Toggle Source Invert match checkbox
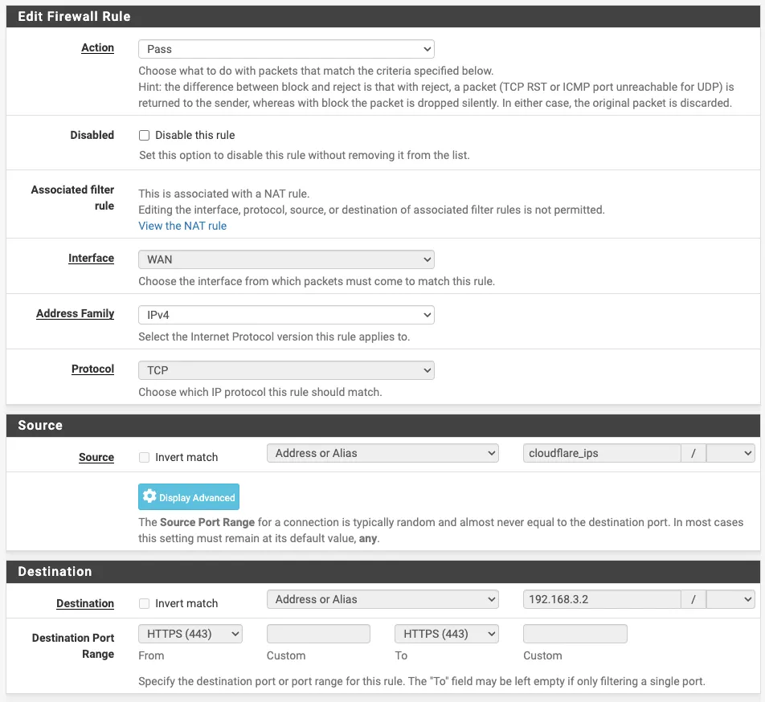765x702 pixels. (x=144, y=457)
